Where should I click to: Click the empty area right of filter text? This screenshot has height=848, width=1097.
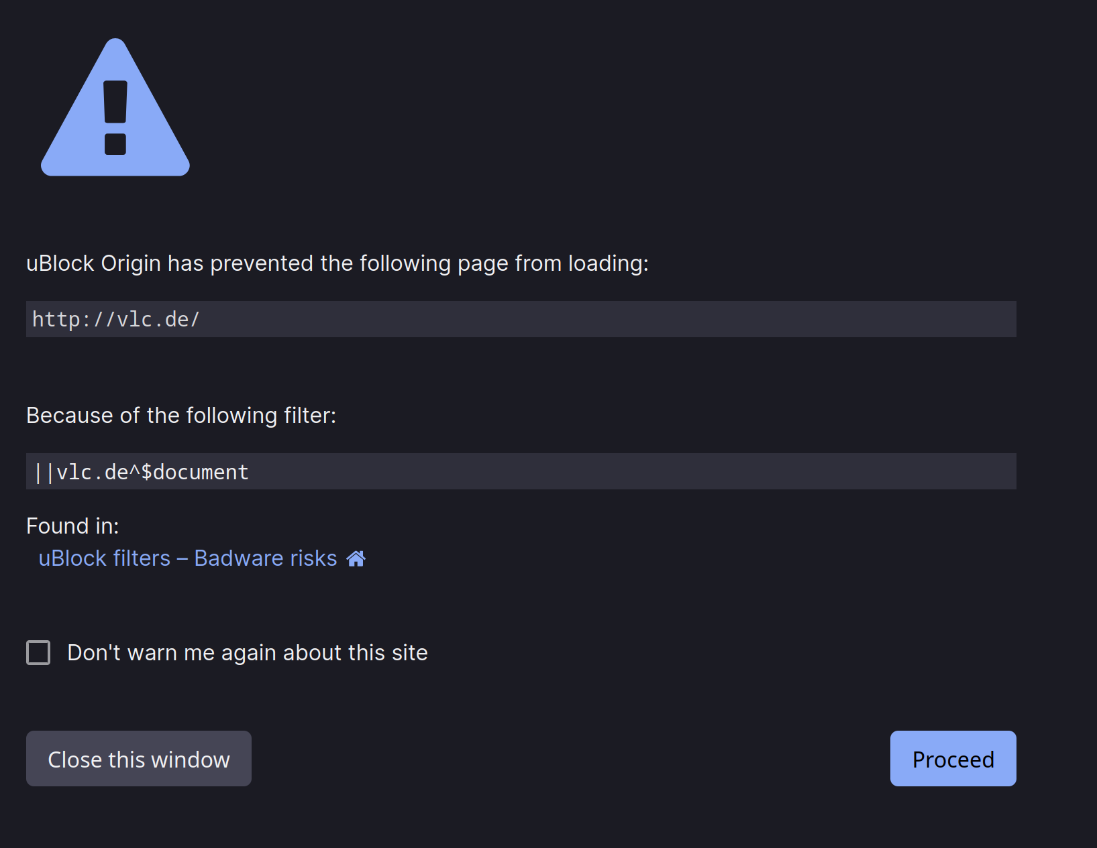tap(631, 471)
